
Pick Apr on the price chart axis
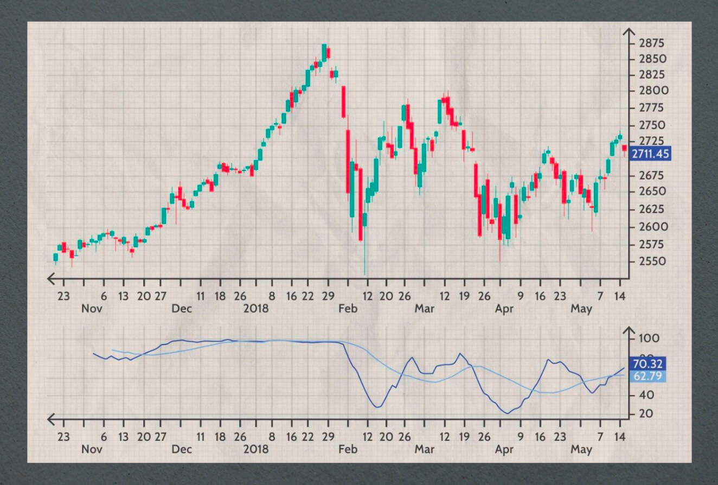pos(504,309)
